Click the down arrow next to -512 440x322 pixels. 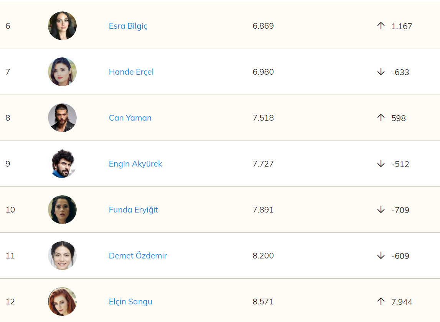(381, 164)
